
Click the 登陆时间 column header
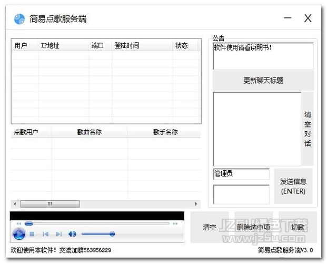click(x=142, y=45)
